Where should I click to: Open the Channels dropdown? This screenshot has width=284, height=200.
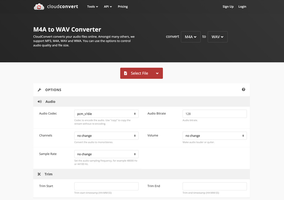coord(106,136)
